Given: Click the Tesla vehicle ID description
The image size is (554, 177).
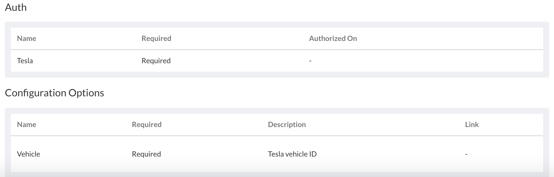Looking at the screenshot, I should [x=292, y=154].
